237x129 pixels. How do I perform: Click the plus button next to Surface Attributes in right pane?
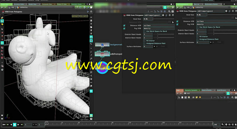(x=211, y=43)
